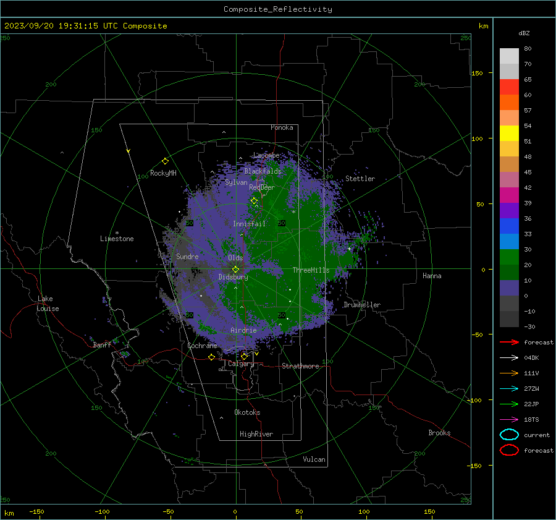This screenshot has height=520, width=556.
Task: Click the 30 dBZ blue color swatch
Action: 509,241
